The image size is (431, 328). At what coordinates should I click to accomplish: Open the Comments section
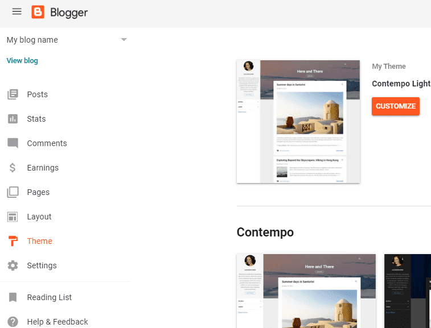point(47,143)
